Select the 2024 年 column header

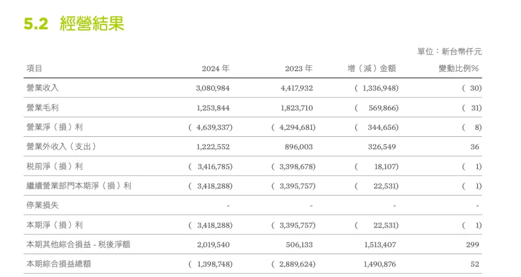[x=215, y=68]
